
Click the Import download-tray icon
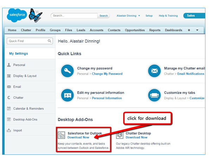[9, 130]
